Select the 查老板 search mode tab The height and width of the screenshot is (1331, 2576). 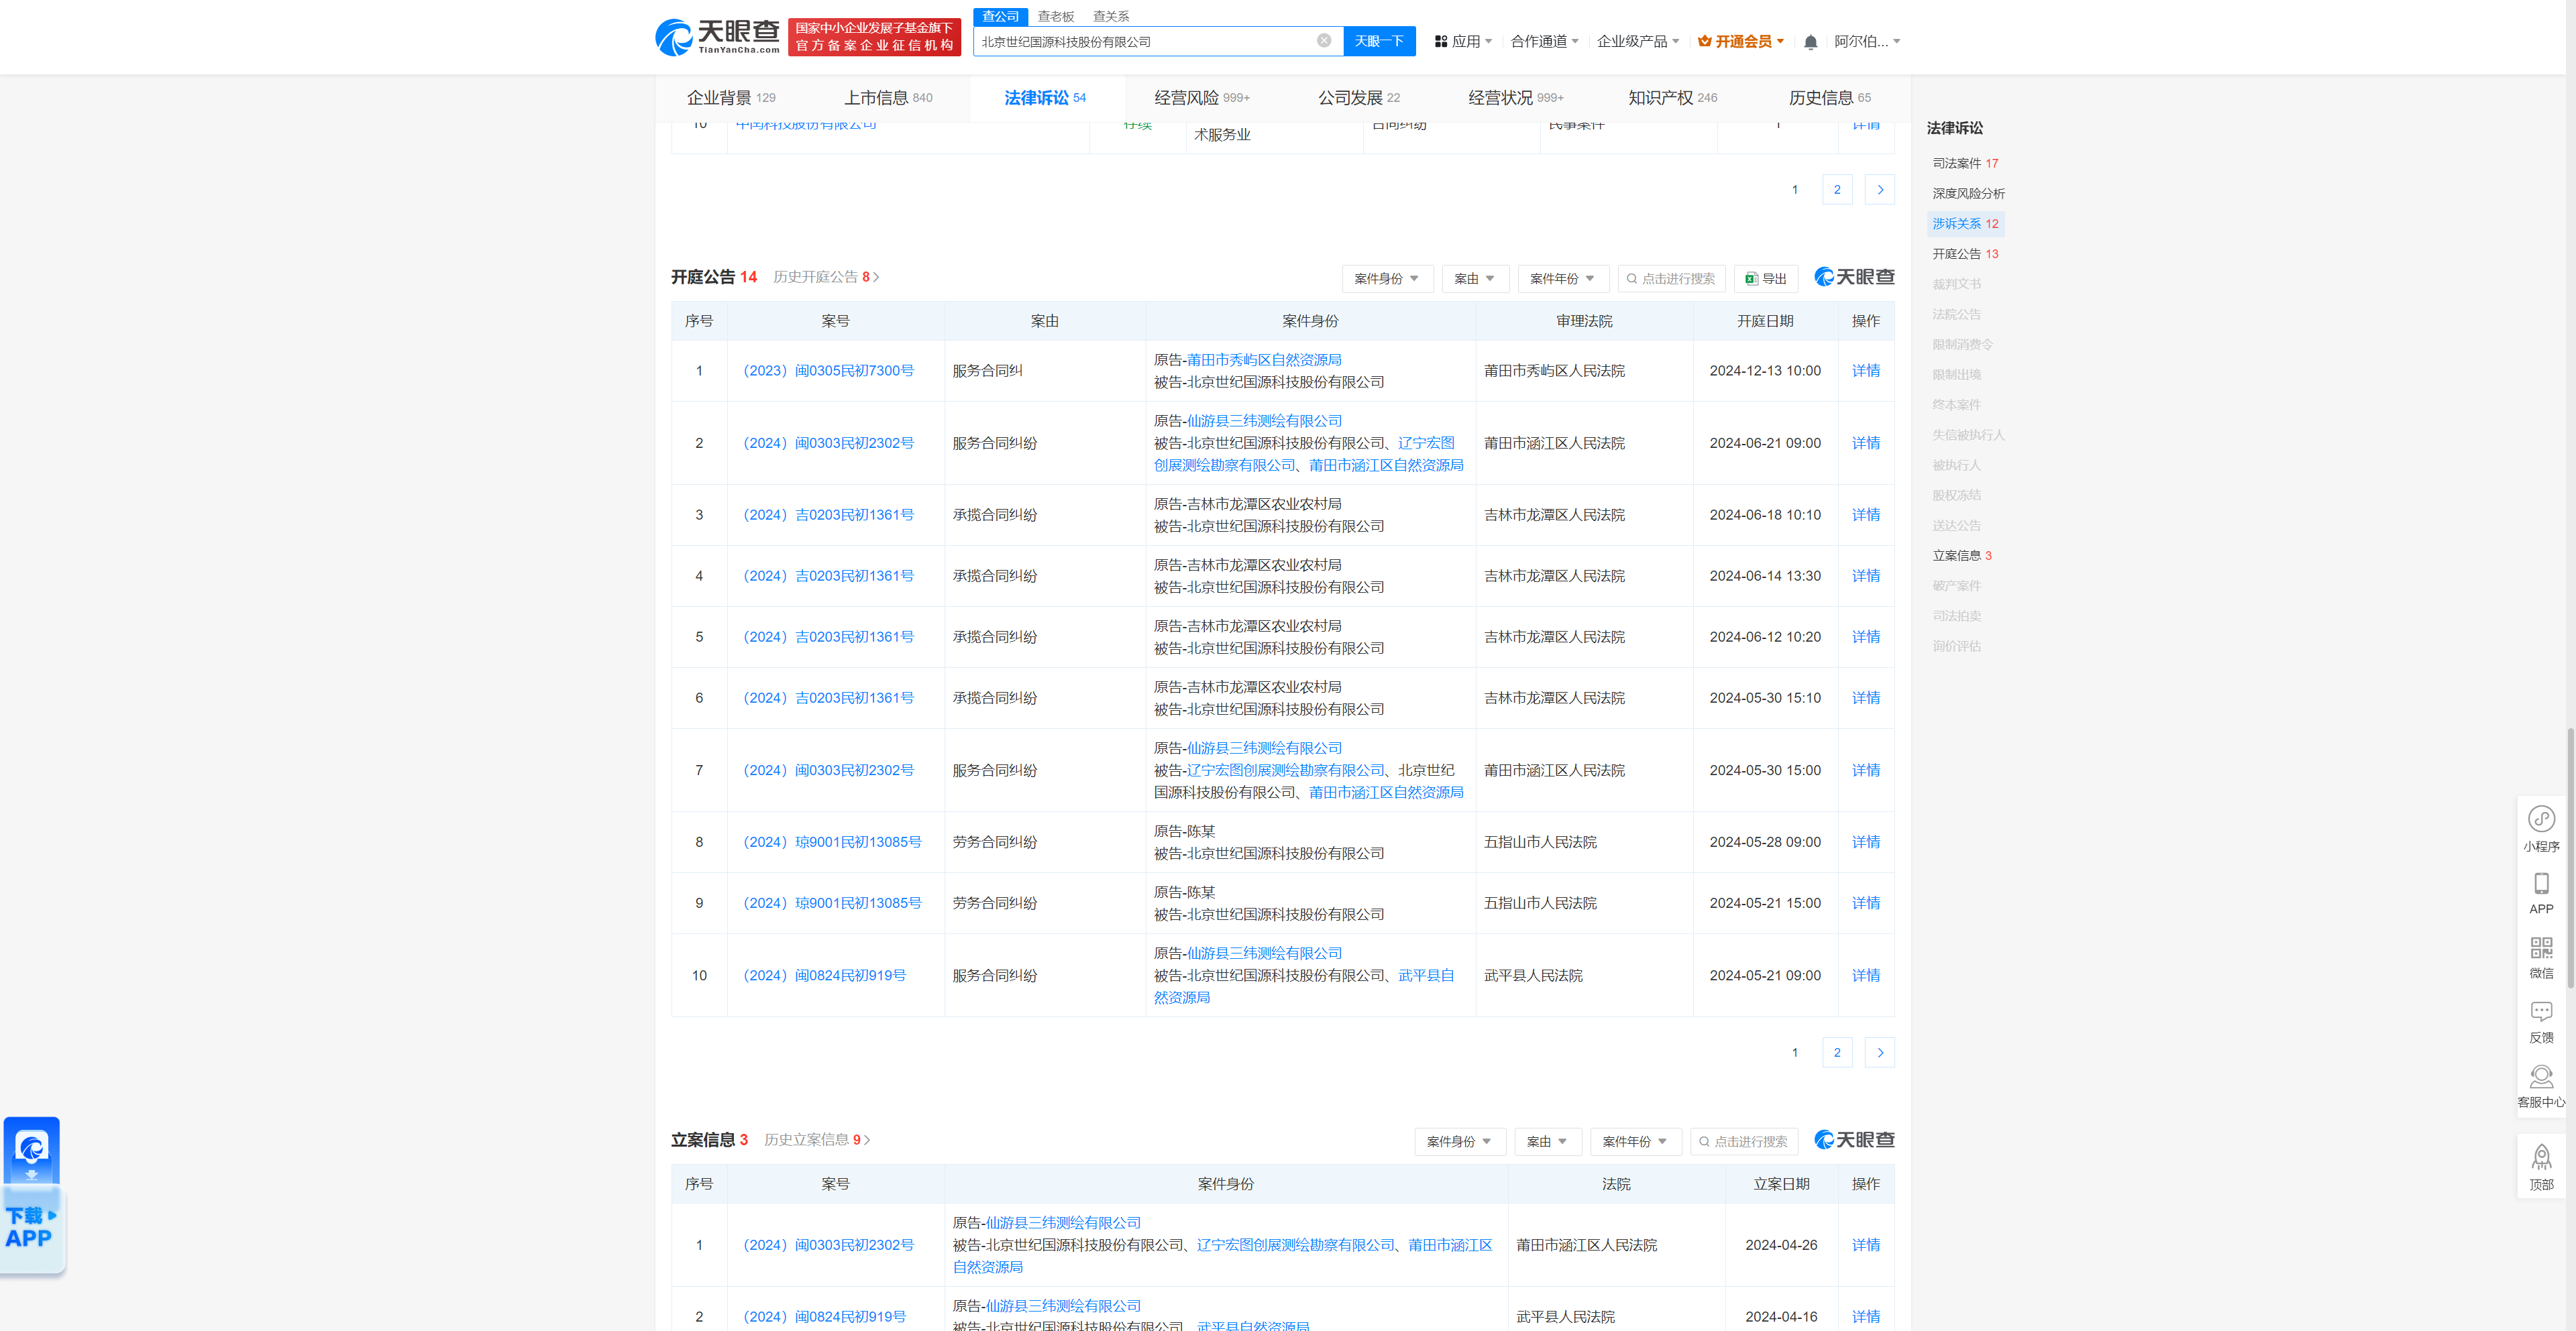click(1055, 16)
